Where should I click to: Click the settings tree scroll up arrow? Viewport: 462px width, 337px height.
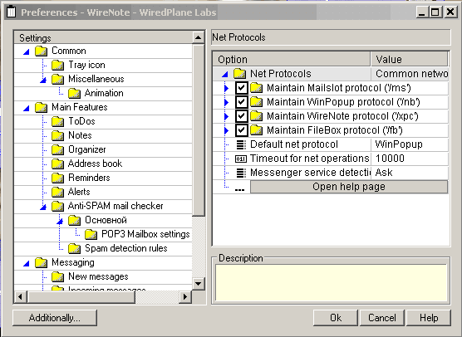coord(198,37)
